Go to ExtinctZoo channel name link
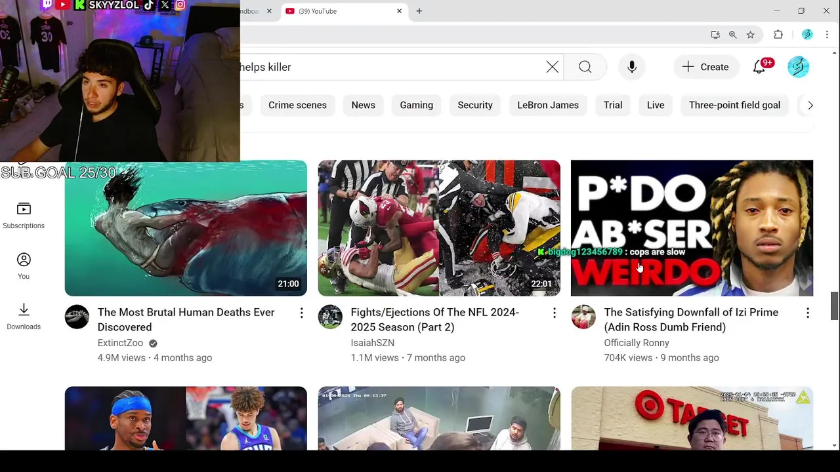The height and width of the screenshot is (472, 840). tap(120, 343)
